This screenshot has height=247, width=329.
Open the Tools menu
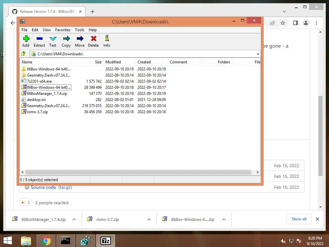(x=80, y=30)
